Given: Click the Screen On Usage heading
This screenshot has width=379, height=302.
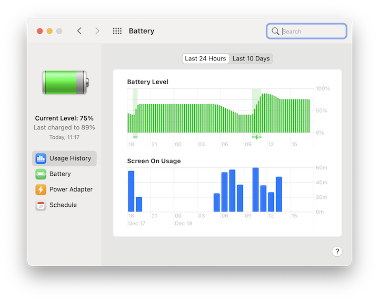Looking at the screenshot, I should click(x=154, y=161).
